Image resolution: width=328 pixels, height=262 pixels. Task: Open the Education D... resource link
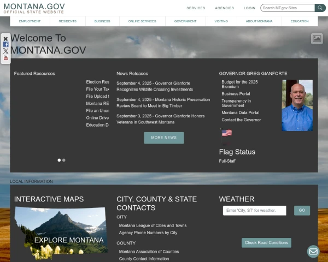[97, 125]
